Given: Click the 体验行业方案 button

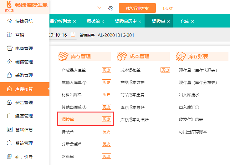Looking at the screenshot, I should point(137,8).
